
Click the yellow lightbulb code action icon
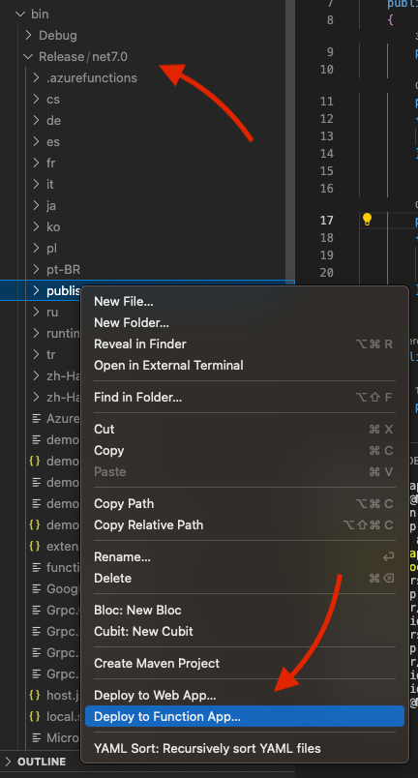(x=367, y=220)
